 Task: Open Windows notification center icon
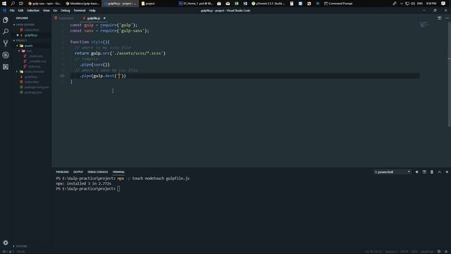pos(443,4)
